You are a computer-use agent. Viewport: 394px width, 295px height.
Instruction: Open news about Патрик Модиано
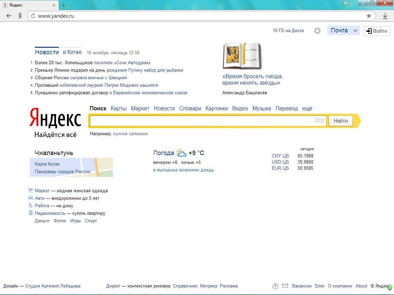(109, 85)
